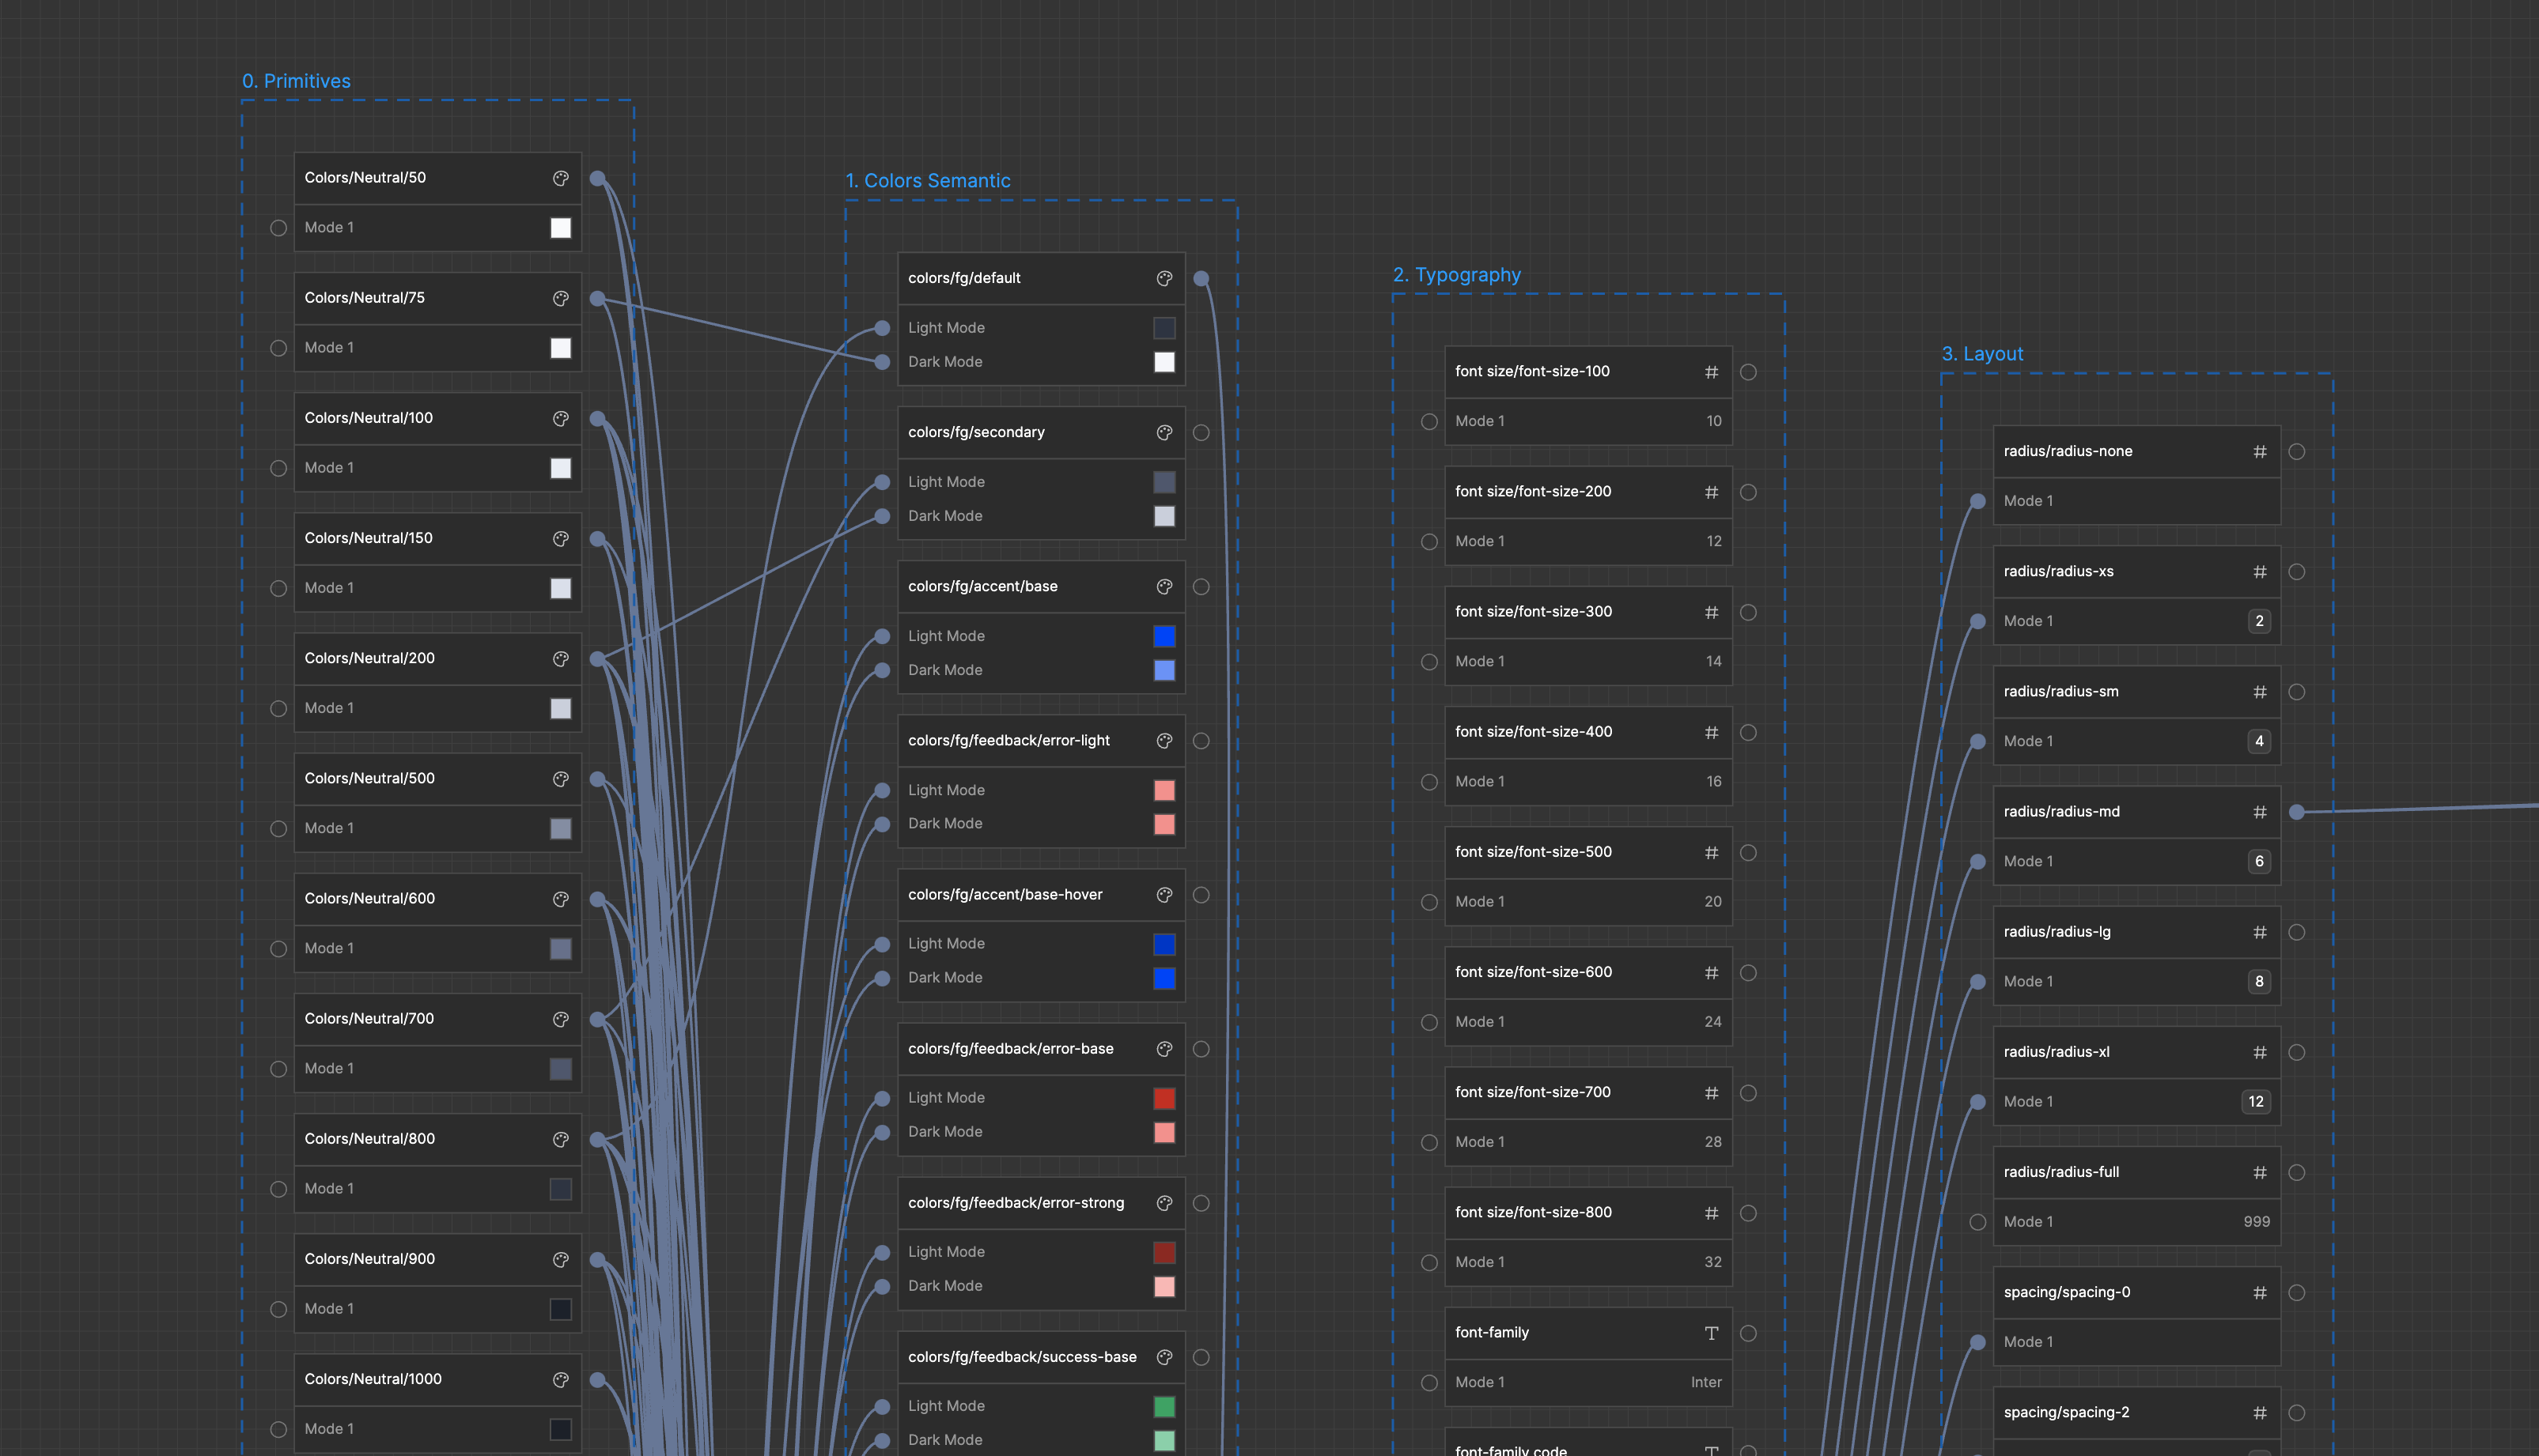This screenshot has width=2539, height=1456.
Task: Click the palette icon on colors/fg/default
Action: click(1164, 278)
